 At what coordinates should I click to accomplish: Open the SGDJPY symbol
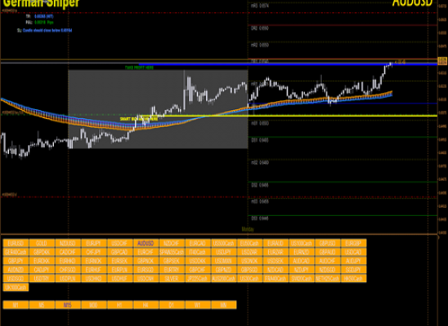(x=354, y=270)
